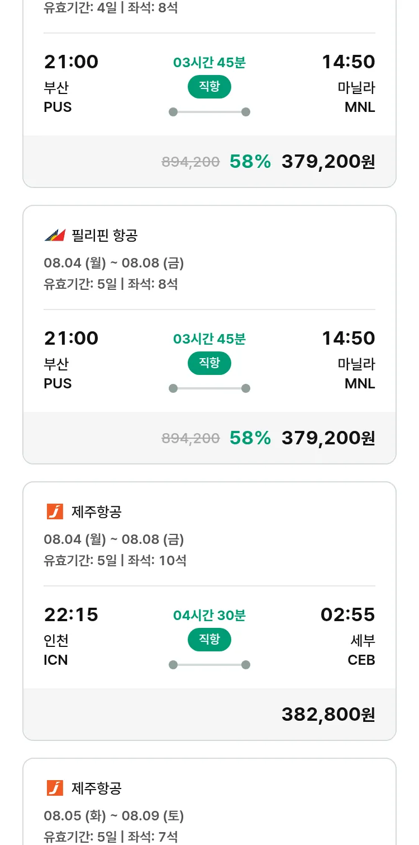Select the 382,800원 fare

coord(328,714)
